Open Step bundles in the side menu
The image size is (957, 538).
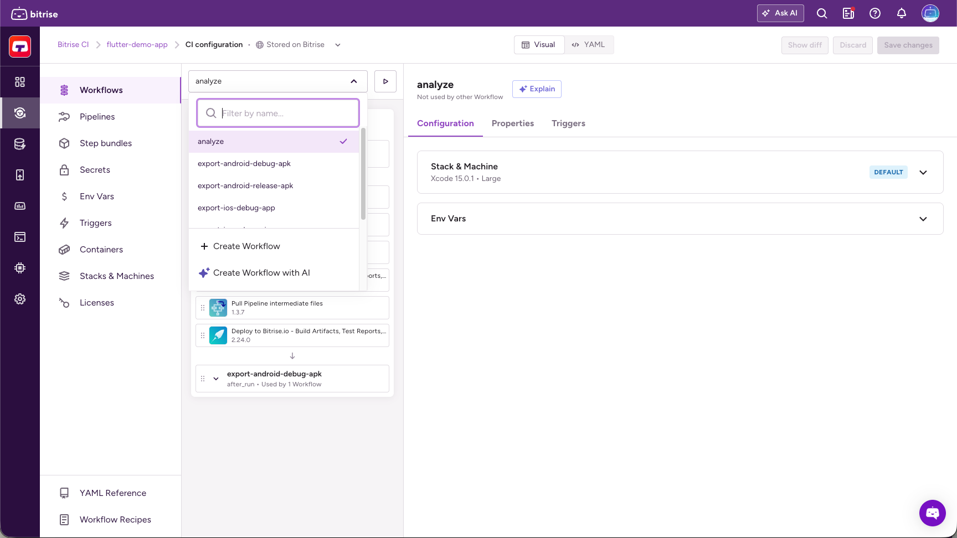(111, 143)
